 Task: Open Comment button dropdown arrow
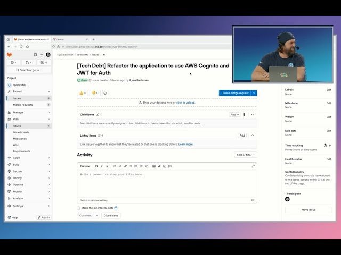[x=97, y=216]
